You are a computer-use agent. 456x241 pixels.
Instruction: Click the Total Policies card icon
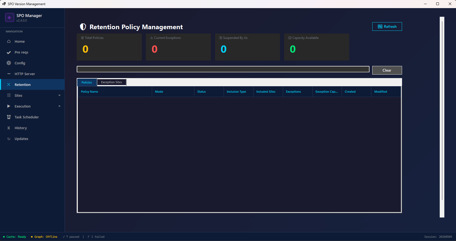coord(82,38)
